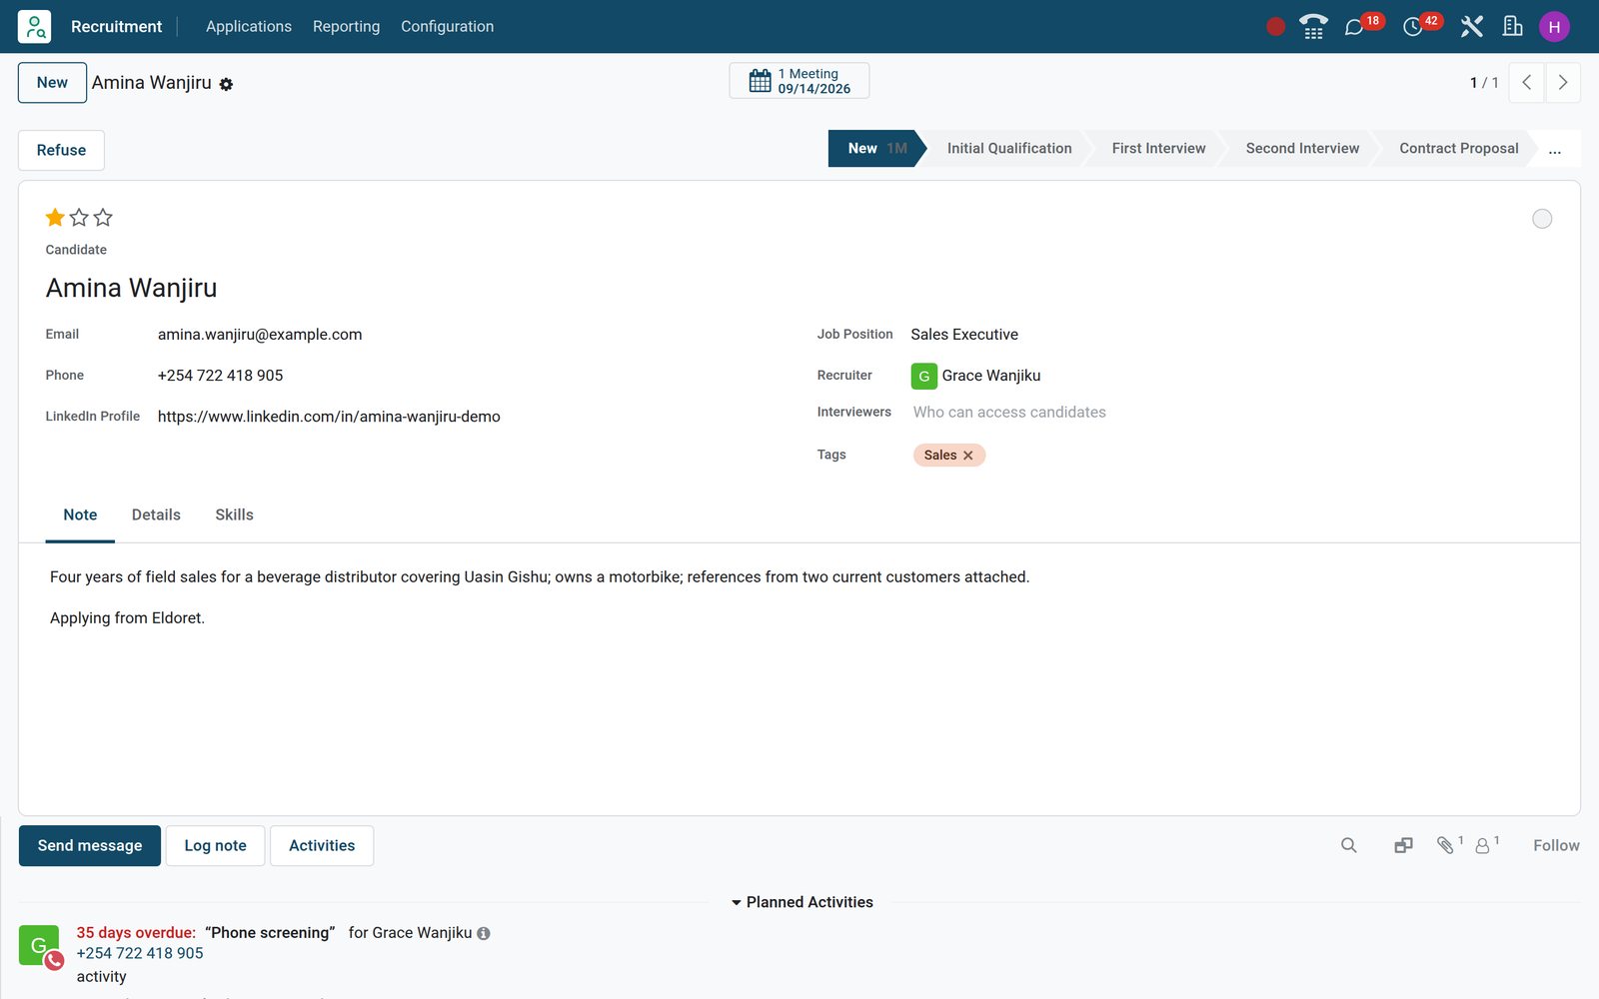Click the candidate name Amina Wanjiru field
1599x999 pixels.
click(131, 289)
